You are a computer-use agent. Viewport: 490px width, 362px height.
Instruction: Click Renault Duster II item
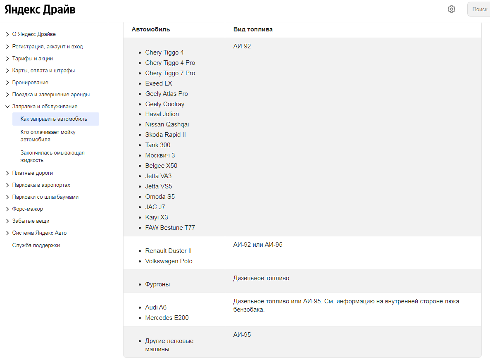tap(169, 251)
